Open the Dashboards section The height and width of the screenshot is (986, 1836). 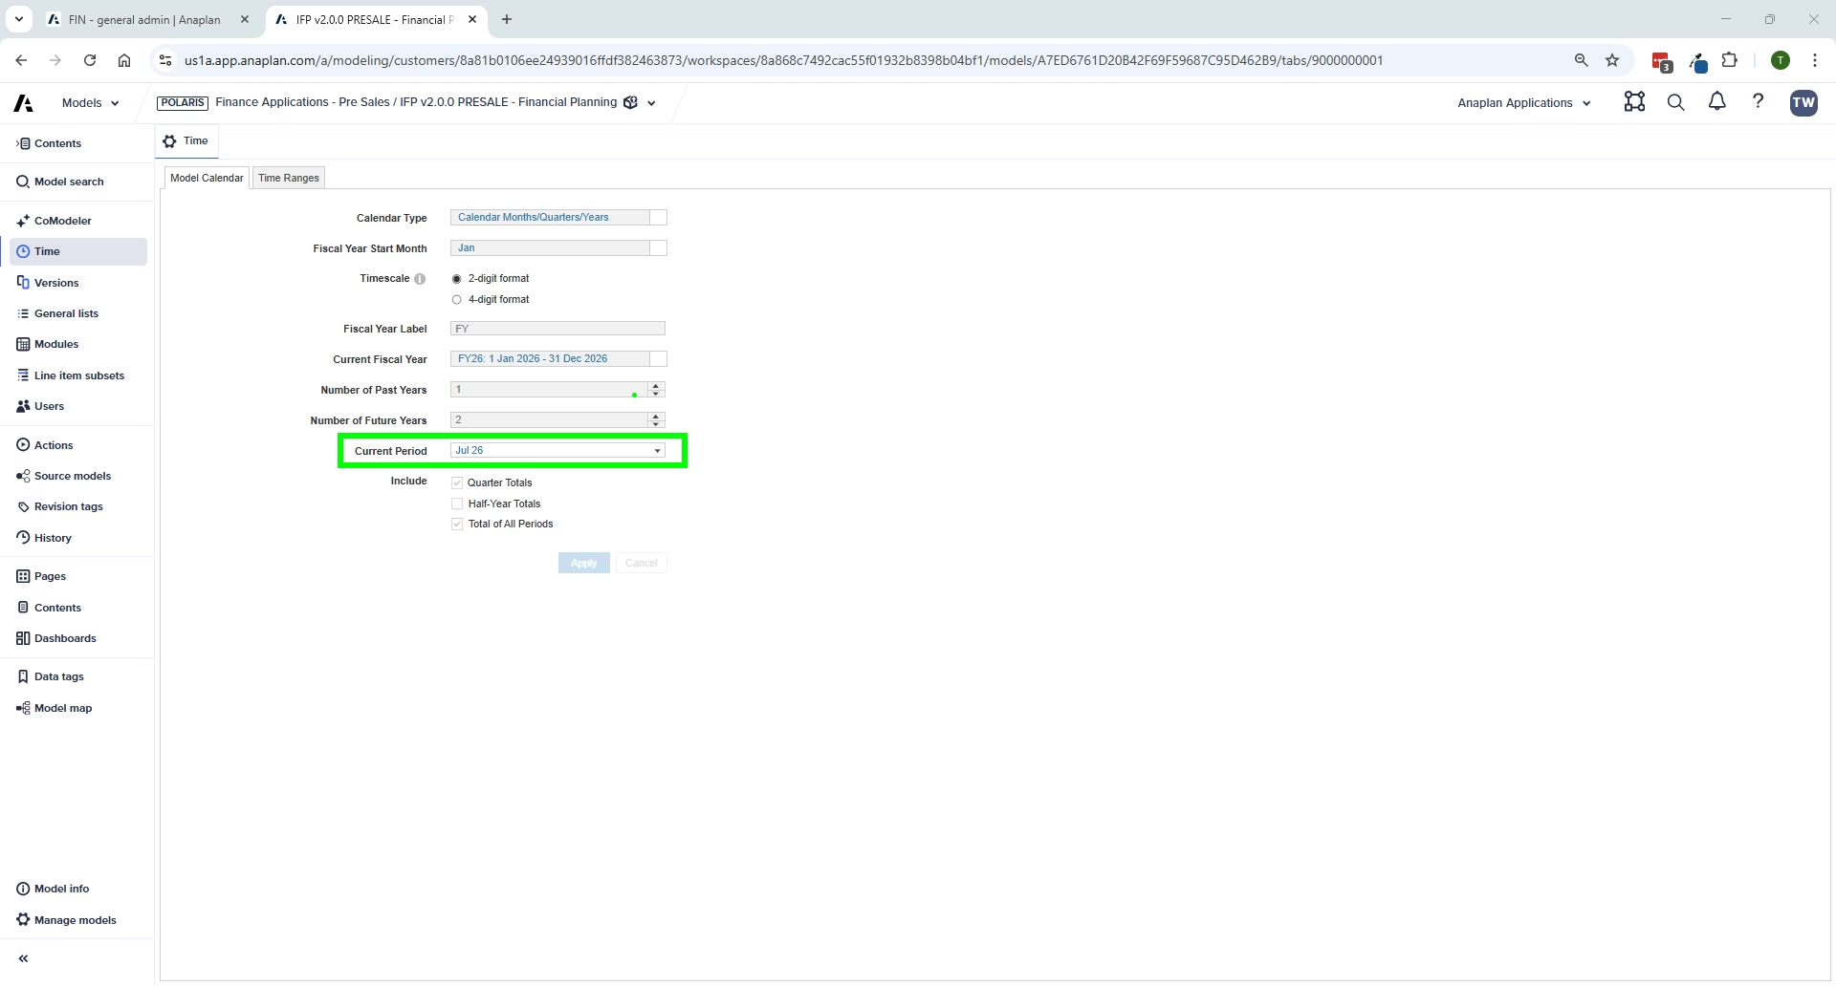click(65, 637)
